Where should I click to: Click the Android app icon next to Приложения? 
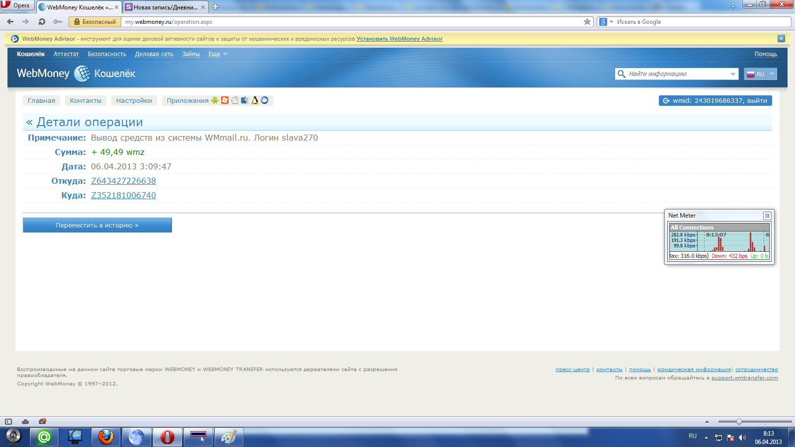pos(215,100)
